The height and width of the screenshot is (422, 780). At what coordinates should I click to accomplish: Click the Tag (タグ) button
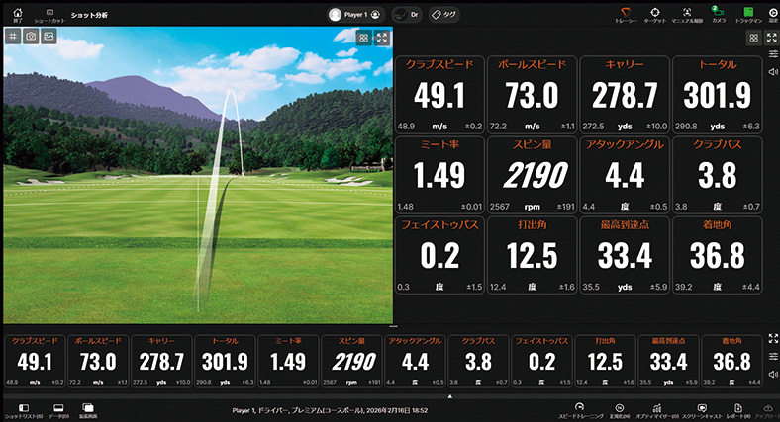click(x=443, y=15)
